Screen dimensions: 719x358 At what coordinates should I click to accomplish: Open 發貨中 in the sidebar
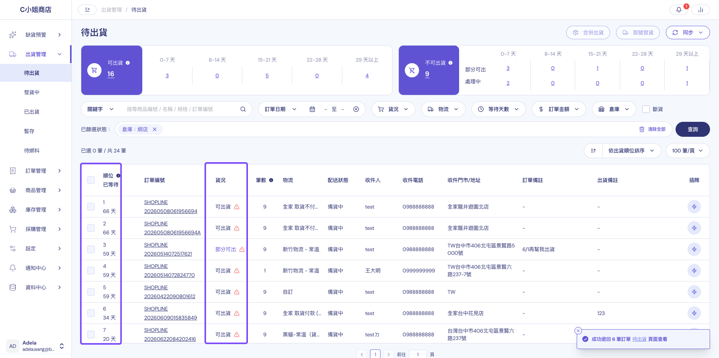pyautogui.click(x=32, y=92)
